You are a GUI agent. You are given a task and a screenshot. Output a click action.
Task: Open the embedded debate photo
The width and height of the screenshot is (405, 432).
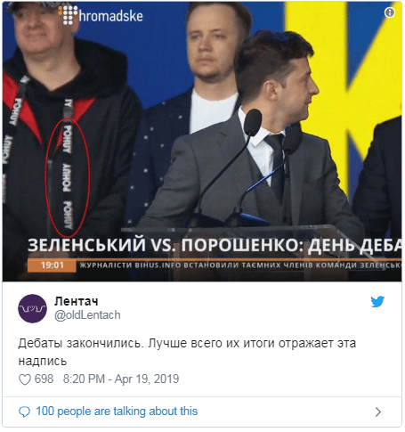click(x=202, y=142)
